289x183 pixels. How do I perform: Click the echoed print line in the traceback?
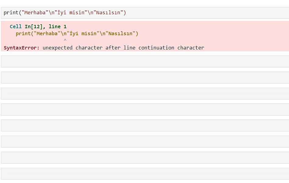77,33
